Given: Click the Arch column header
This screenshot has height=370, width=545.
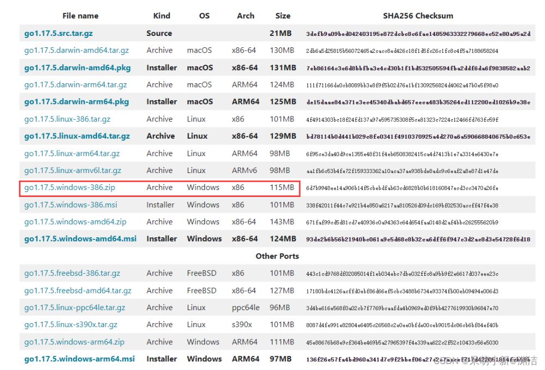Looking at the screenshot, I should tap(245, 16).
